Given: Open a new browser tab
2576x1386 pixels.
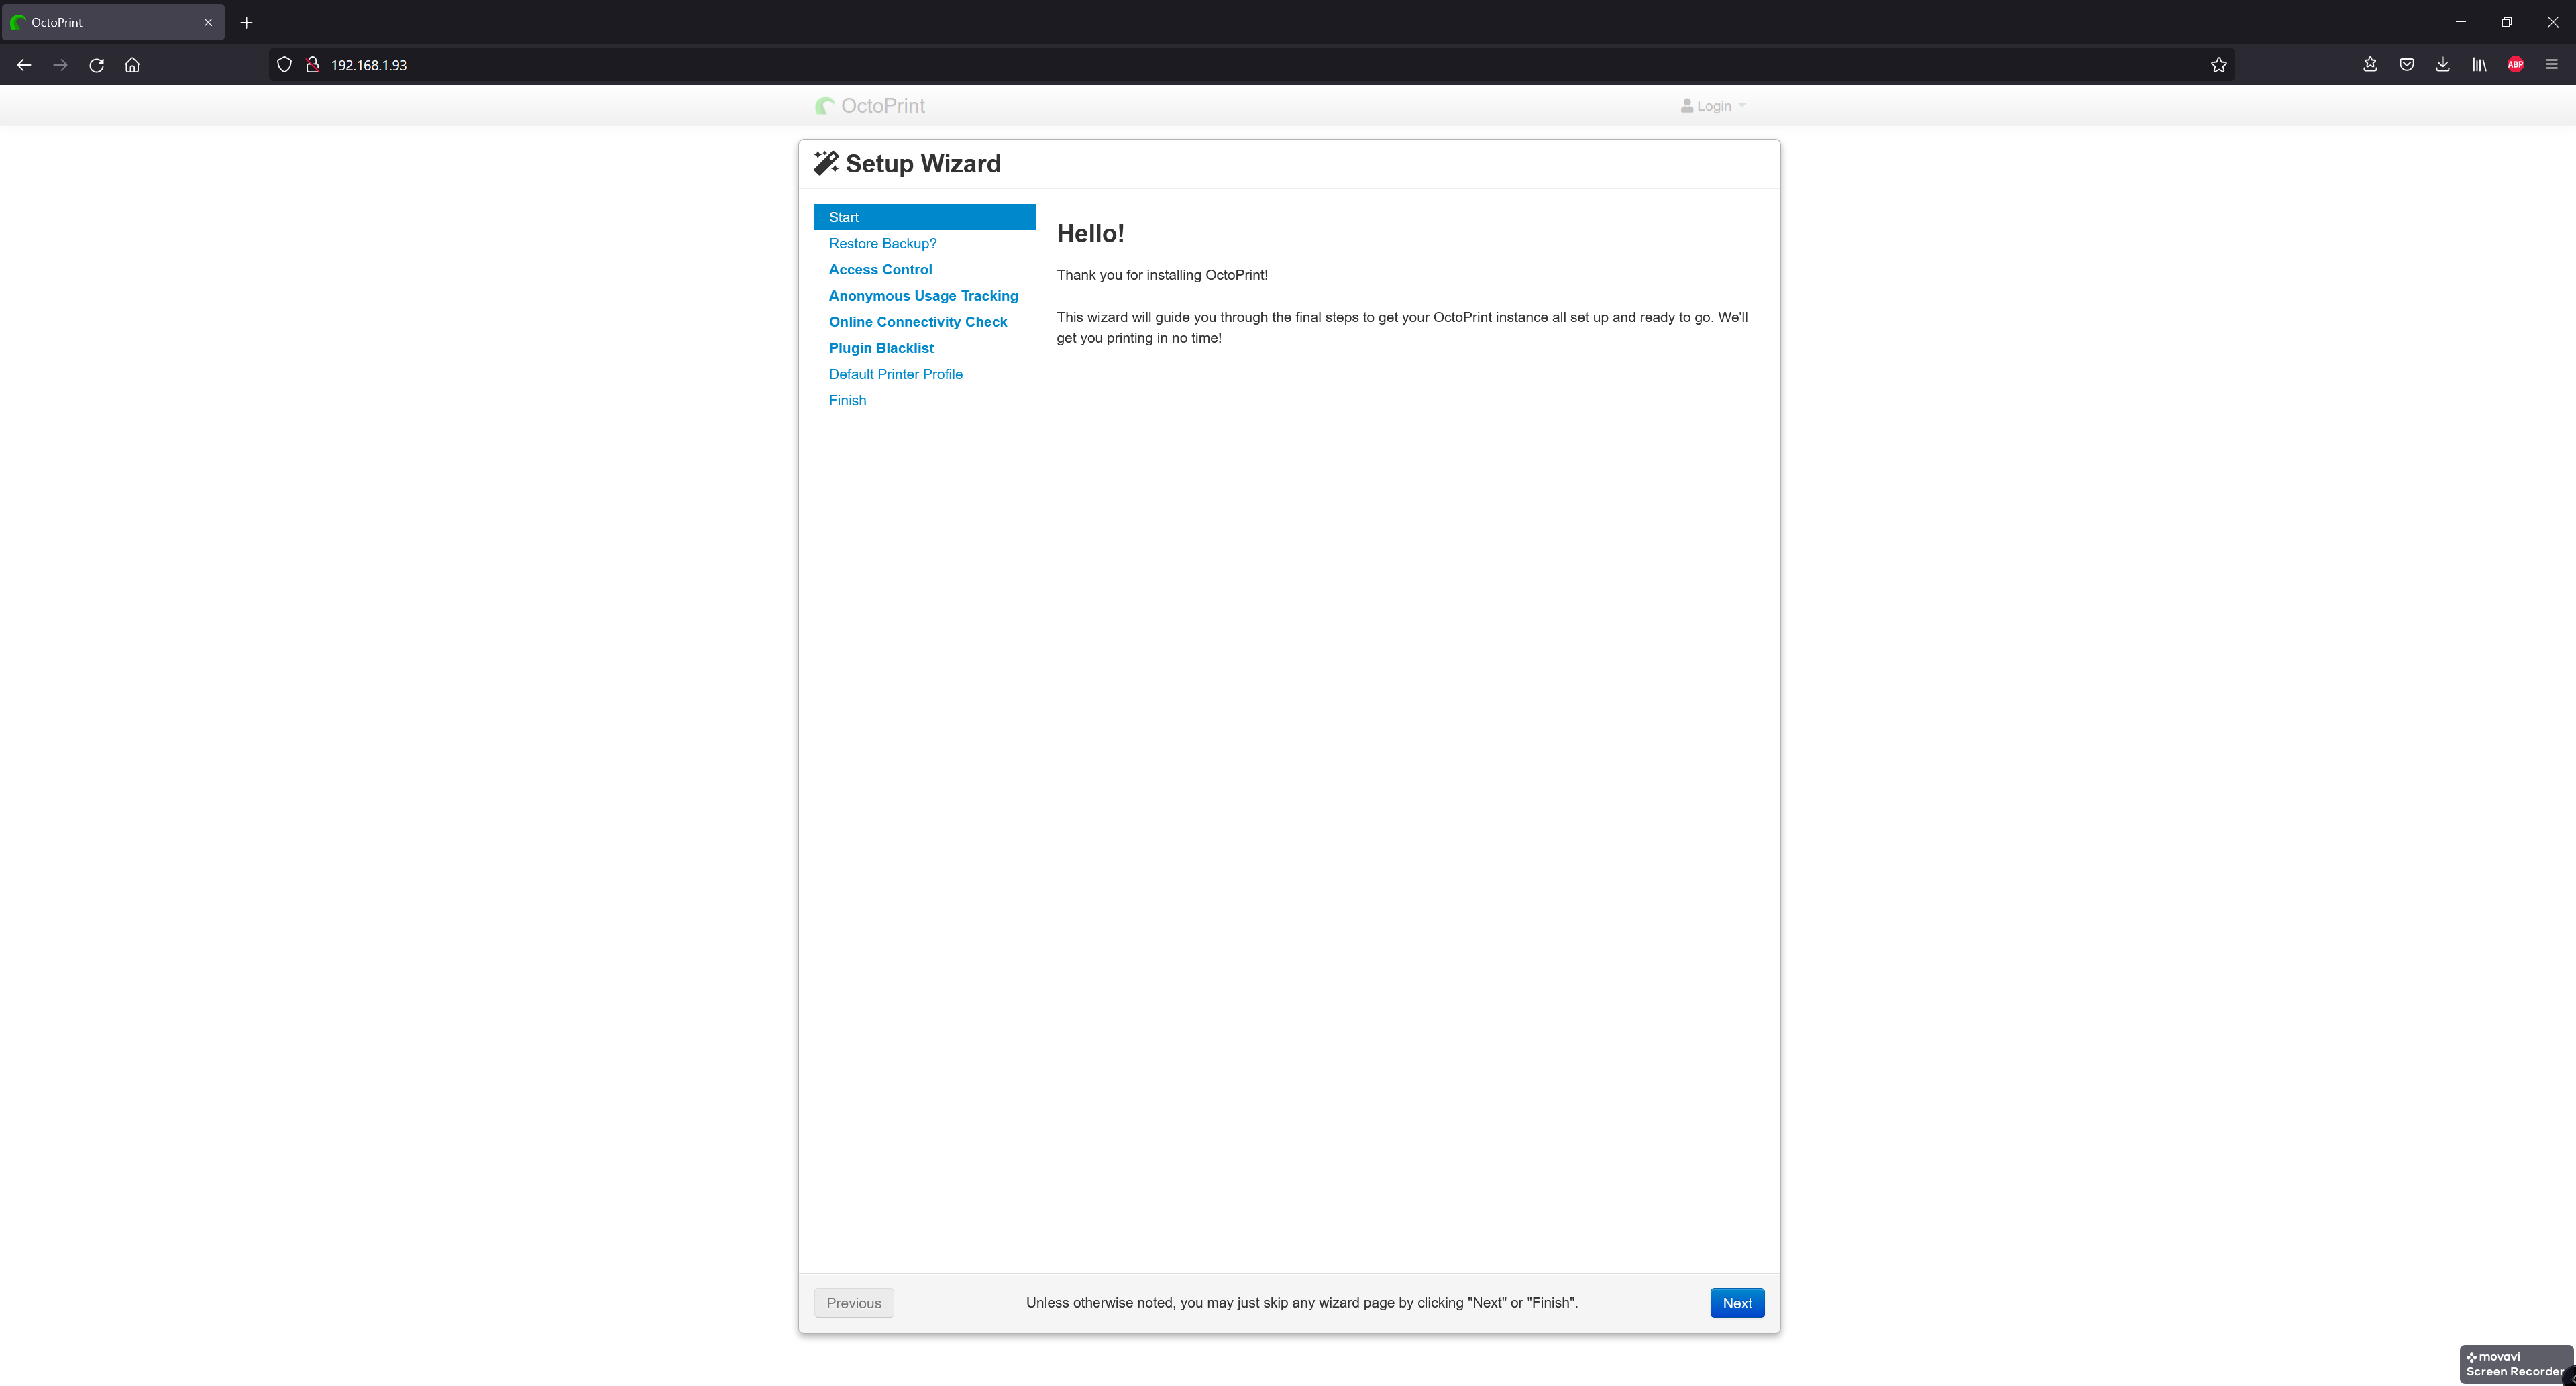Looking at the screenshot, I should [246, 22].
